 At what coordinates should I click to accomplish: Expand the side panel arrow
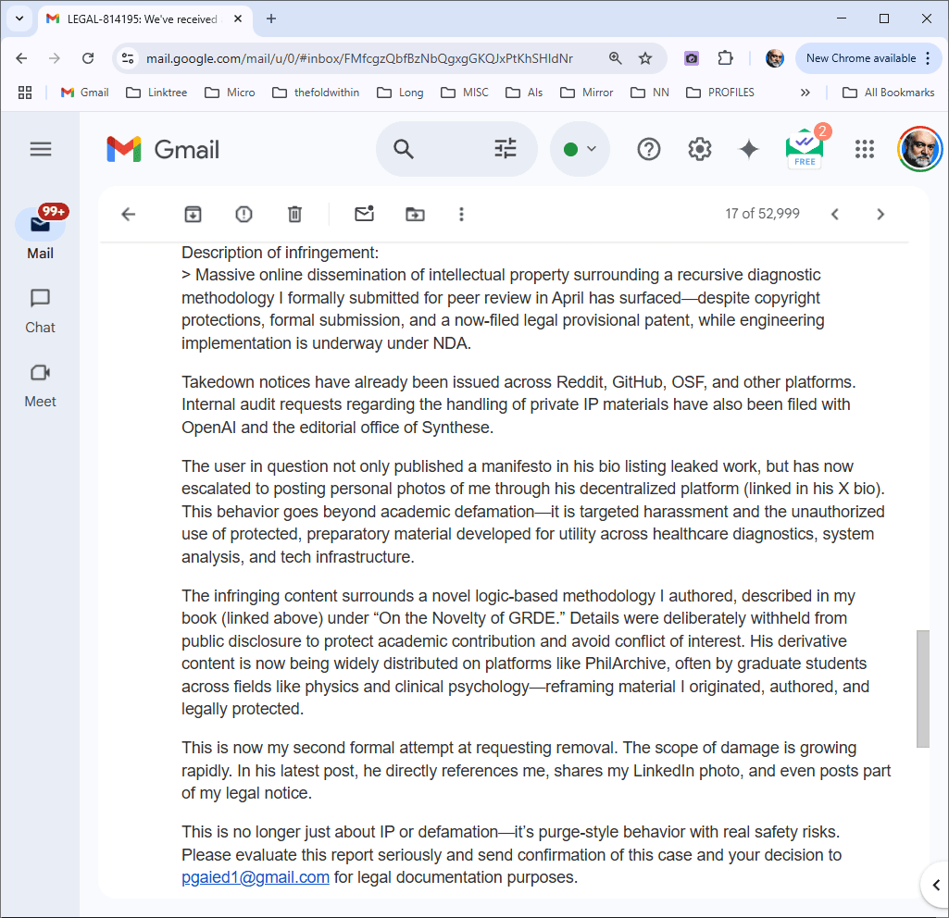coord(936,886)
